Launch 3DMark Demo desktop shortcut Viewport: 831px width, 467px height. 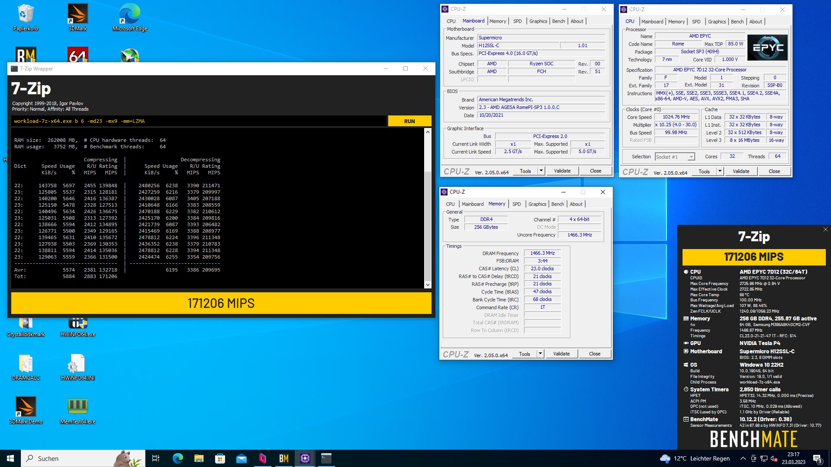click(26, 410)
